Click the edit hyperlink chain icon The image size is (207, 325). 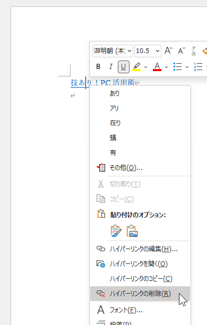101,249
